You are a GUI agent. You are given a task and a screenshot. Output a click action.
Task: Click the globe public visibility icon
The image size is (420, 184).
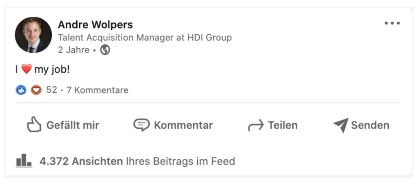[x=105, y=50]
